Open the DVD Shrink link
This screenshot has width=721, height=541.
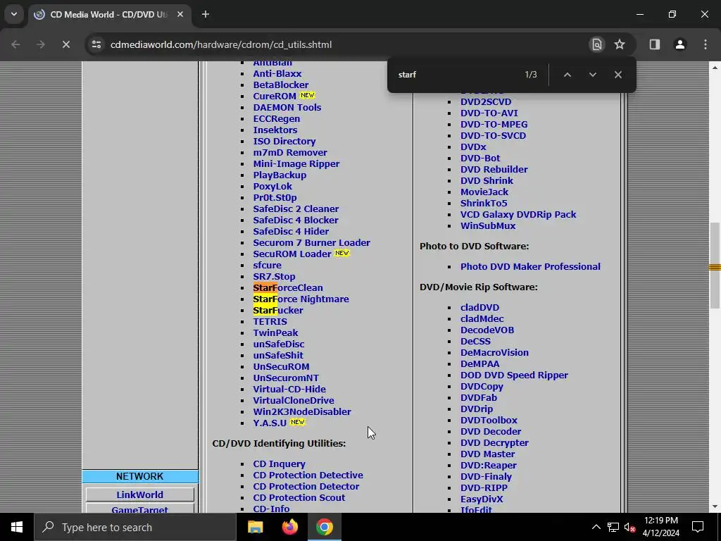pos(487,181)
